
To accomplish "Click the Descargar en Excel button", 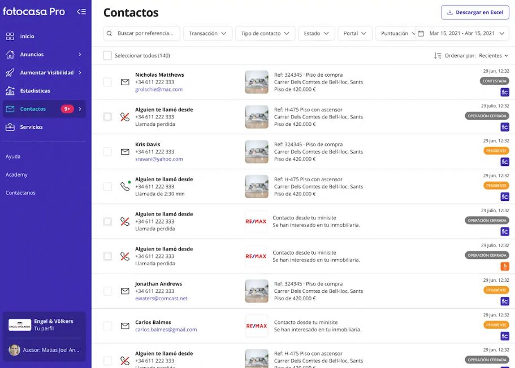I will [x=475, y=12].
